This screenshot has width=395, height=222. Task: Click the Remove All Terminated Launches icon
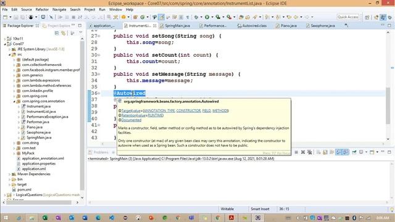(310, 152)
